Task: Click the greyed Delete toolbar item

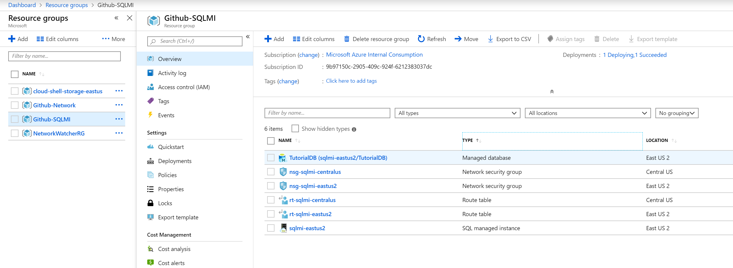Action: [x=607, y=39]
